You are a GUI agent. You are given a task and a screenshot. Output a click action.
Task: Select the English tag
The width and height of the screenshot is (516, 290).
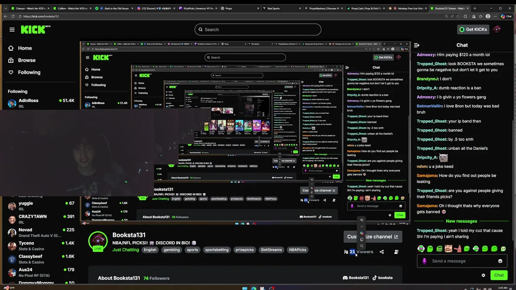click(x=150, y=250)
